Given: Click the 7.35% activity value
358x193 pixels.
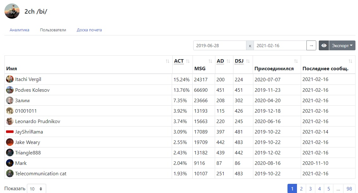Looking at the screenshot, I should [180, 101].
